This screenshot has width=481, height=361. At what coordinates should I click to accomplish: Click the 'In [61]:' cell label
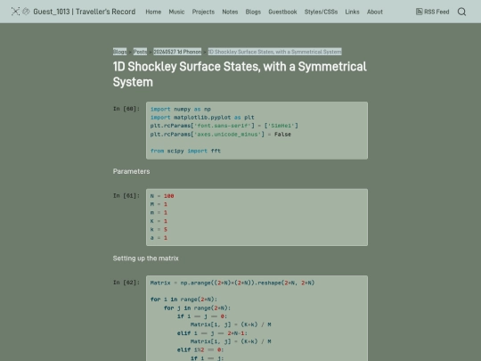coord(126,195)
